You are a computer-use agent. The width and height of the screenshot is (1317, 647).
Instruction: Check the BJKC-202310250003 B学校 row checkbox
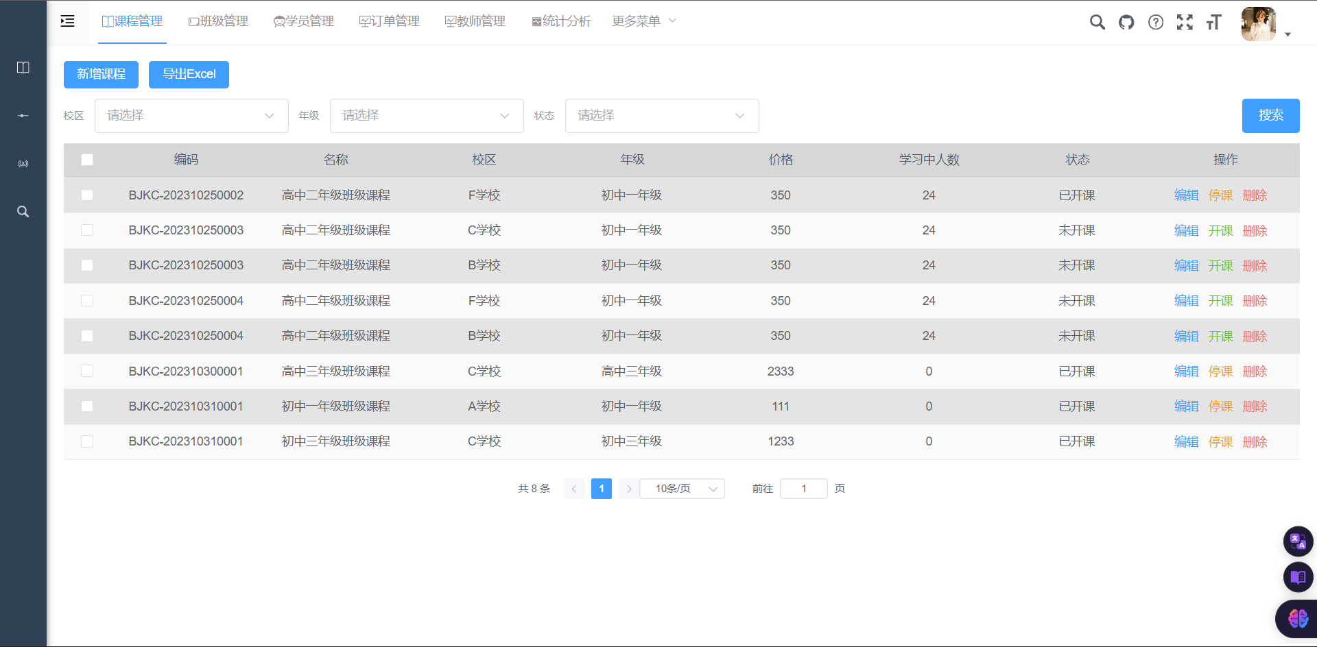[87, 265]
